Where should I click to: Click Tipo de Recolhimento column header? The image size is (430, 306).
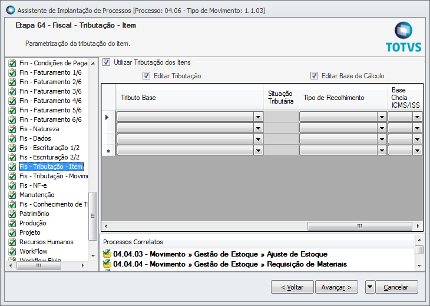[343, 98]
